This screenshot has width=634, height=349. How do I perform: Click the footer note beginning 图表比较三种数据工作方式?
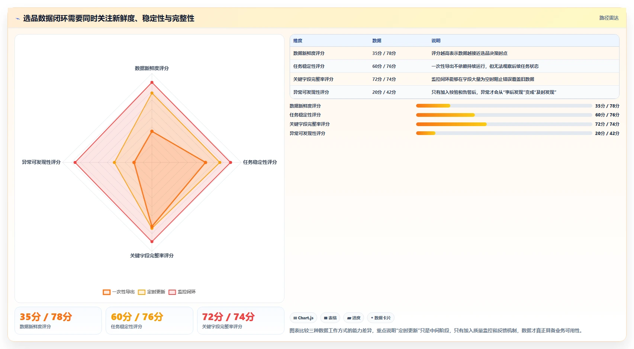pyautogui.click(x=436, y=330)
